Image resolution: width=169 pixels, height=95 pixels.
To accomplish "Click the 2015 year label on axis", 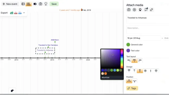I will tap(52, 60).
